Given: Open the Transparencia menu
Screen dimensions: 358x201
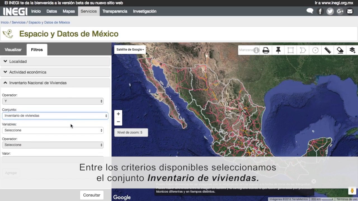Looking at the screenshot, I should tap(115, 11).
